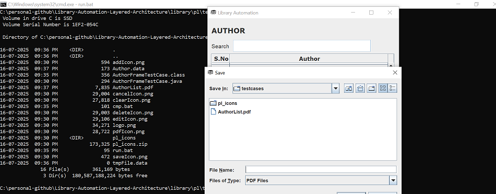496x194 pixels.
Task: Click logo.png in the cmd listing
Action: point(124,125)
